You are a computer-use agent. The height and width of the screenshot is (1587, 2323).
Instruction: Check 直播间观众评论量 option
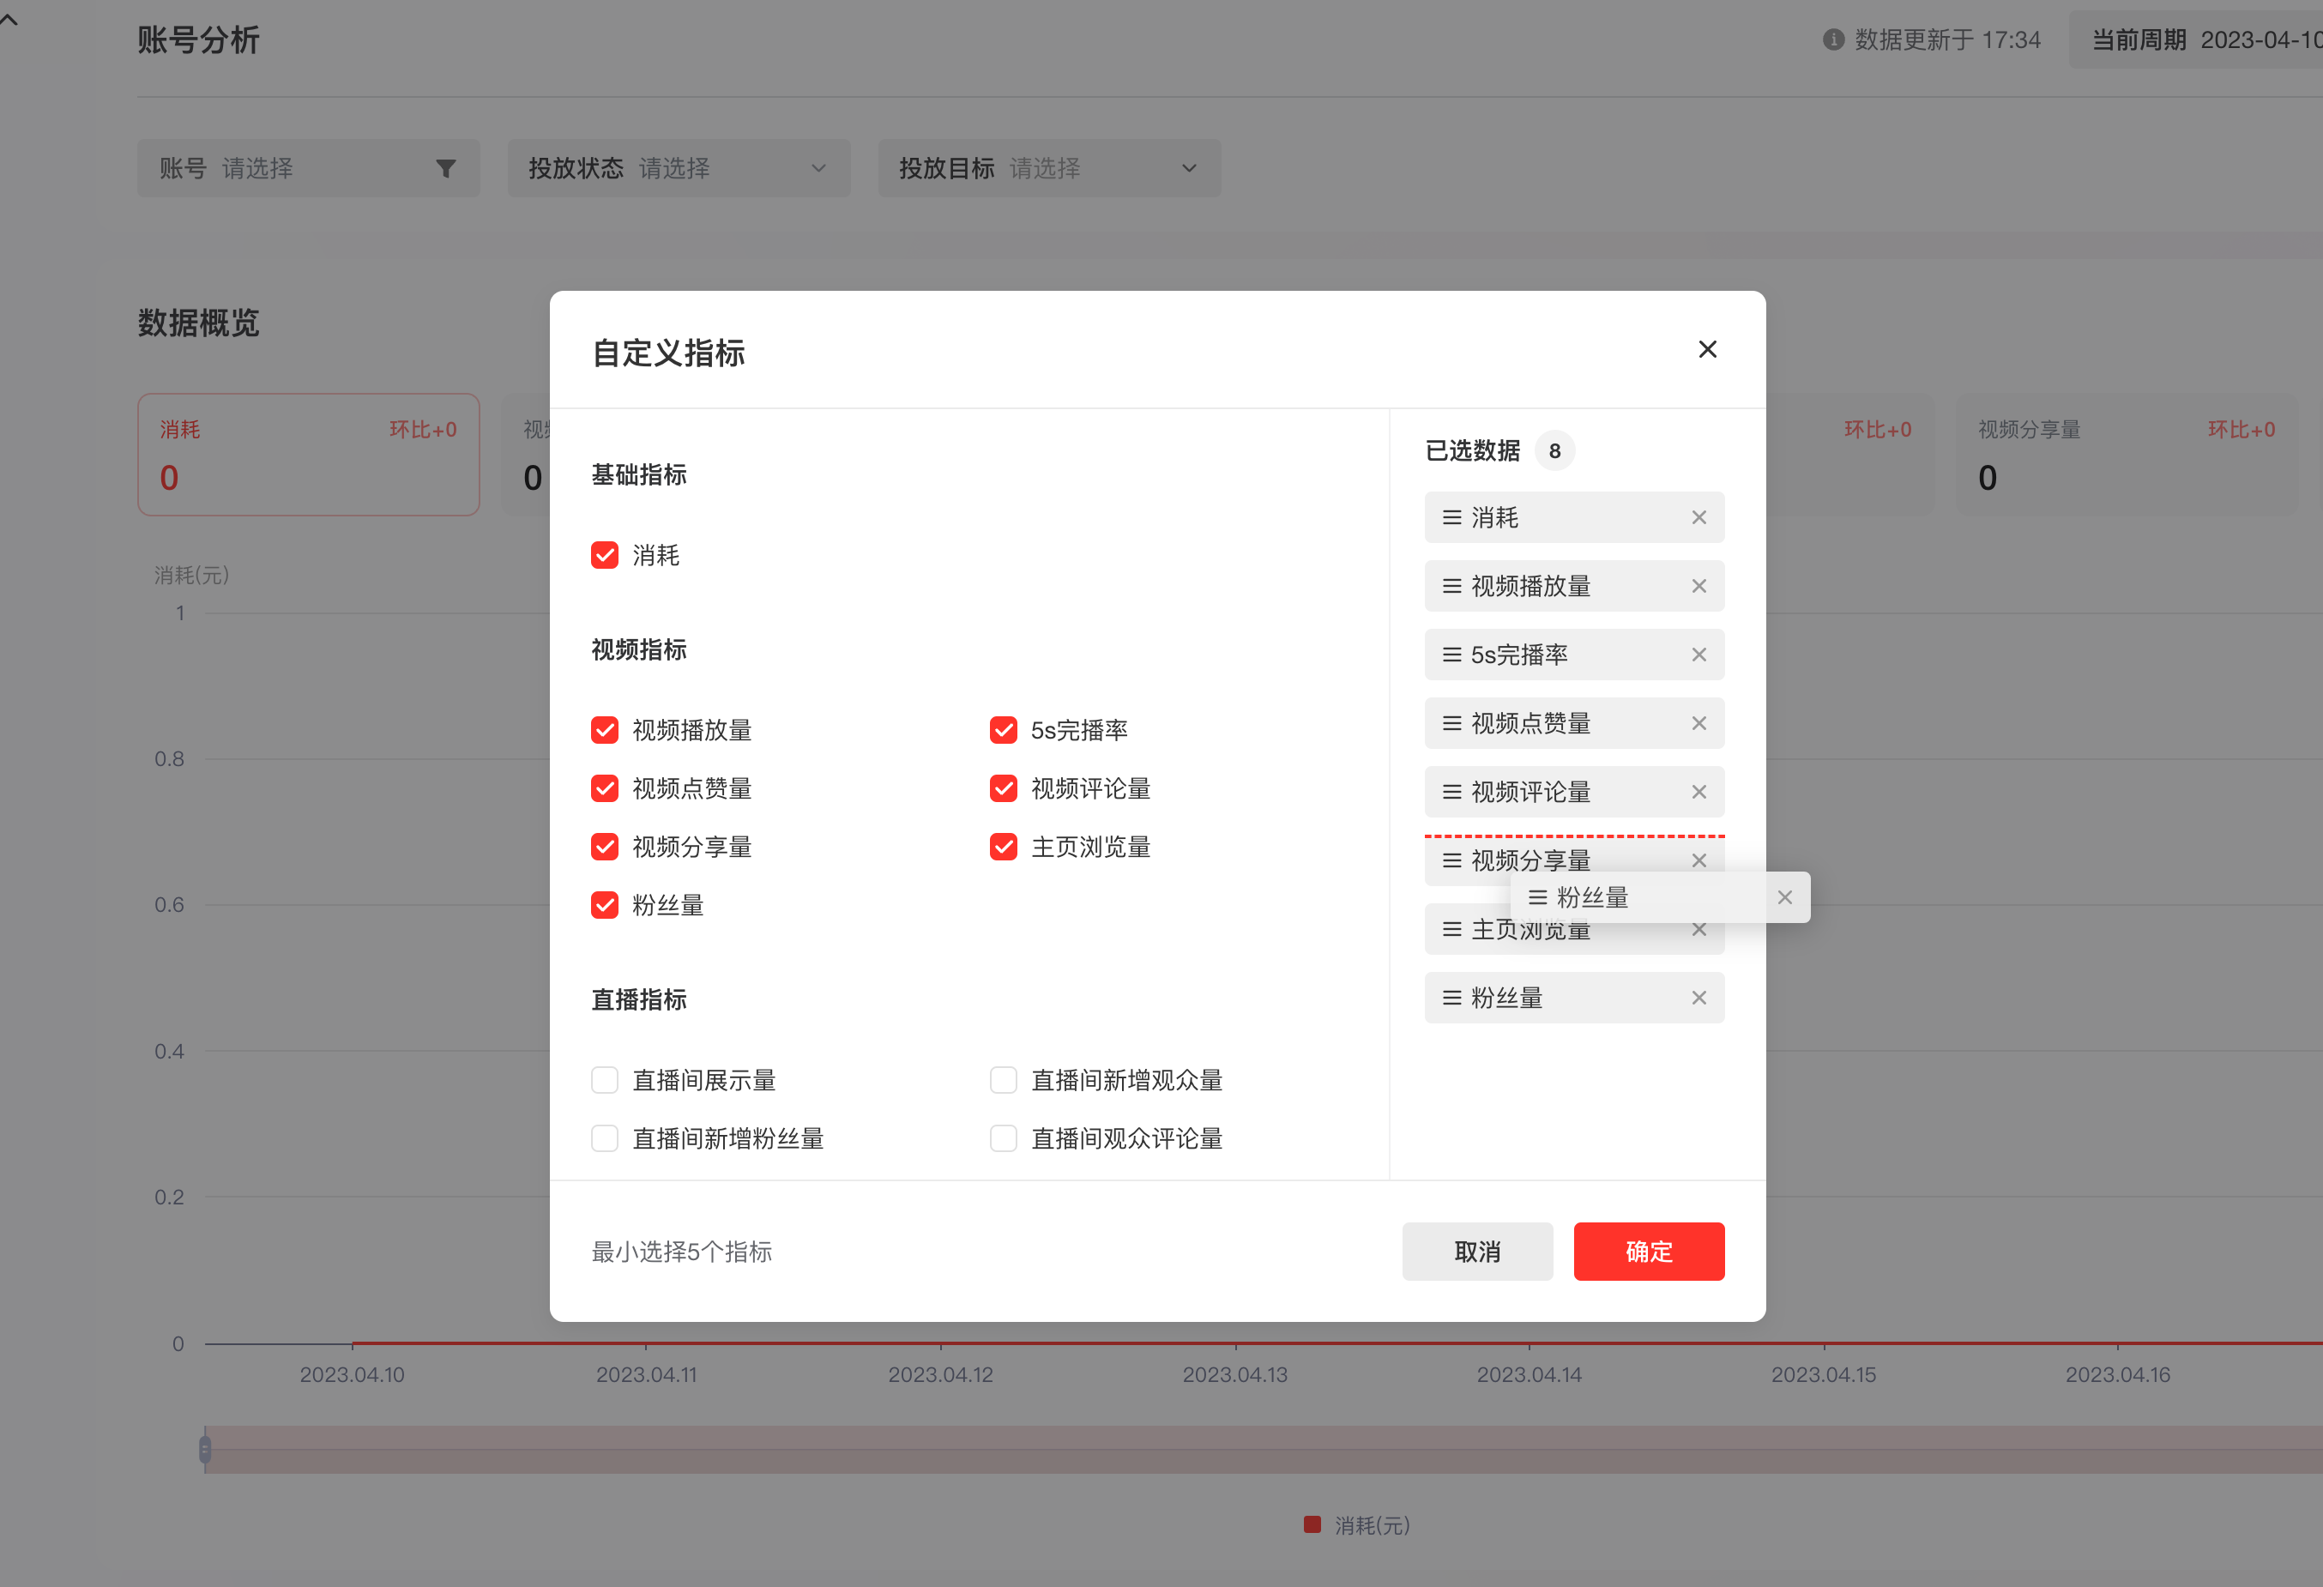click(1004, 1138)
